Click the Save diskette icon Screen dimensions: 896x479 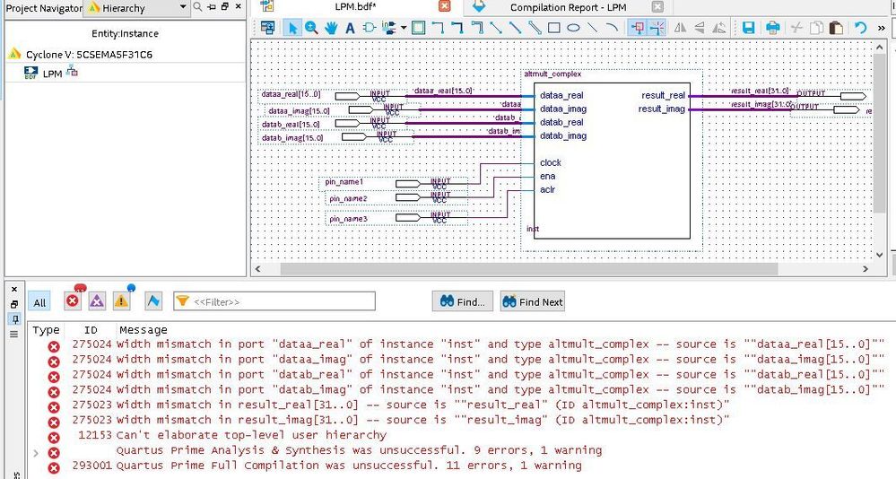point(748,28)
